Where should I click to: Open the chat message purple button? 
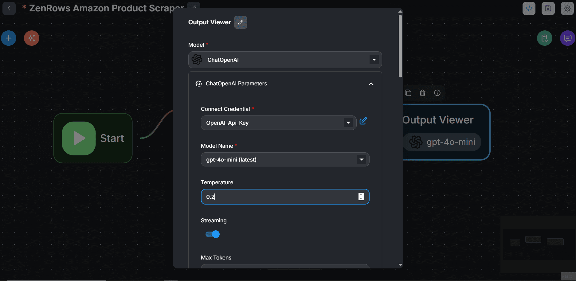(568, 38)
